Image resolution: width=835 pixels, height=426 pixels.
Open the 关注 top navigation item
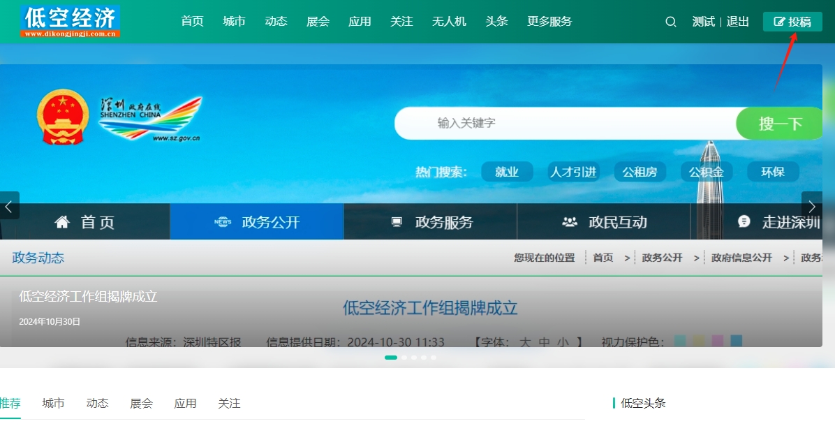(x=401, y=21)
